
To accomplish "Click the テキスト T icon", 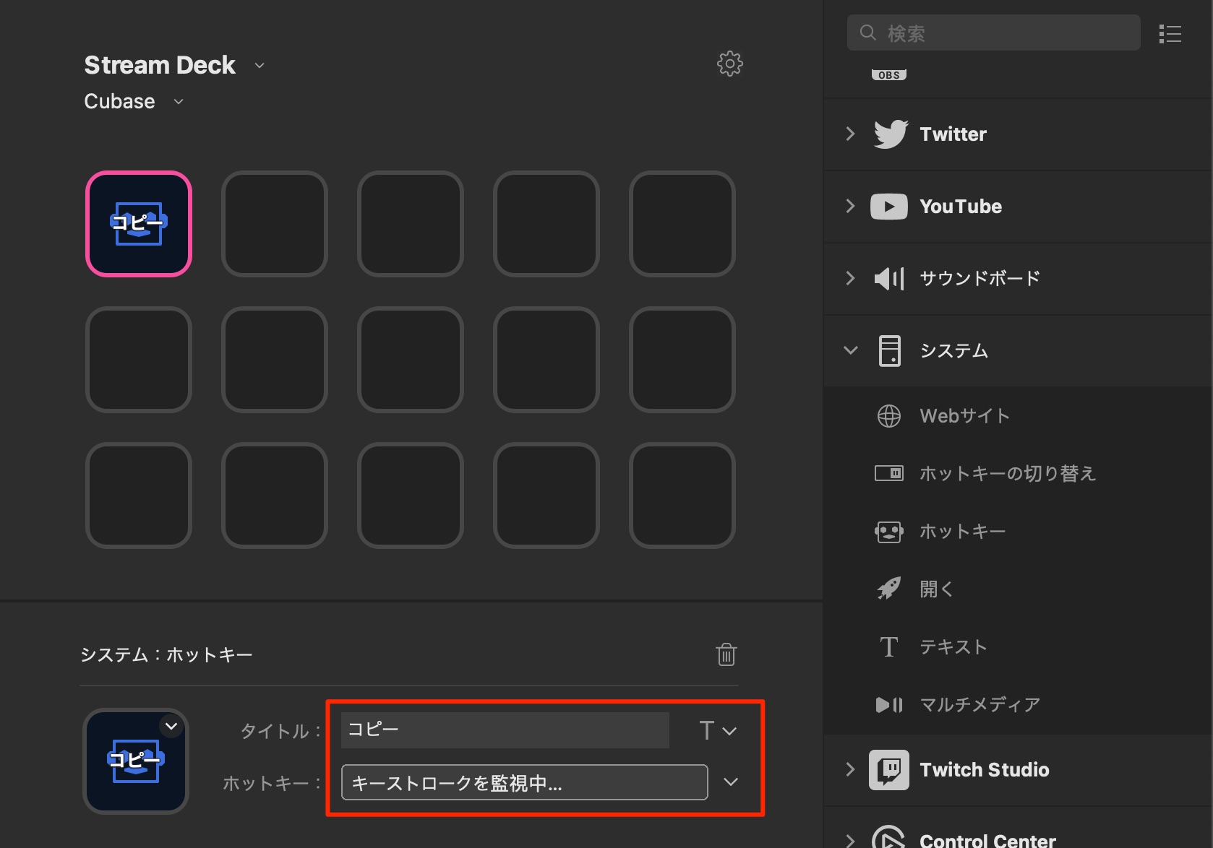I will pyautogui.click(x=888, y=646).
